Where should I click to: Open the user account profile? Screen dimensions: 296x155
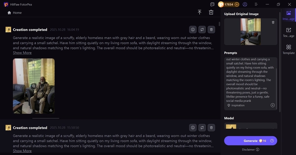click(x=245, y=4)
